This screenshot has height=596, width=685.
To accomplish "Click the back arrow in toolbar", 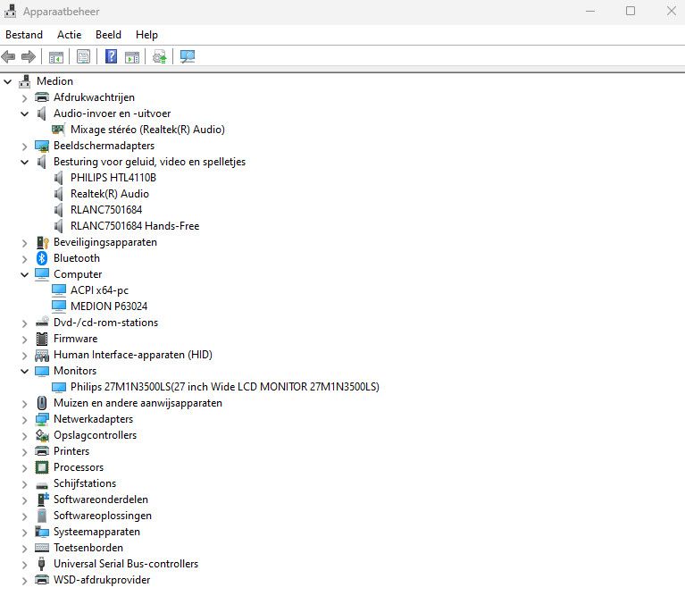I will pos(9,57).
